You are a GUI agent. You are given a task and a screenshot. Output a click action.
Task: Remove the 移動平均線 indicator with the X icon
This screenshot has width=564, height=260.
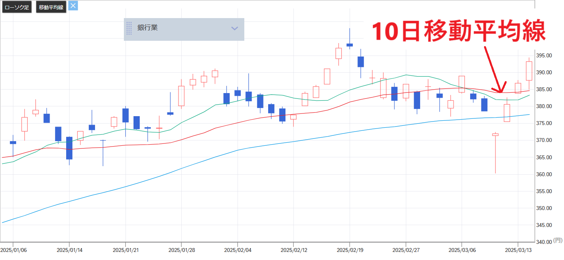[x=73, y=6]
